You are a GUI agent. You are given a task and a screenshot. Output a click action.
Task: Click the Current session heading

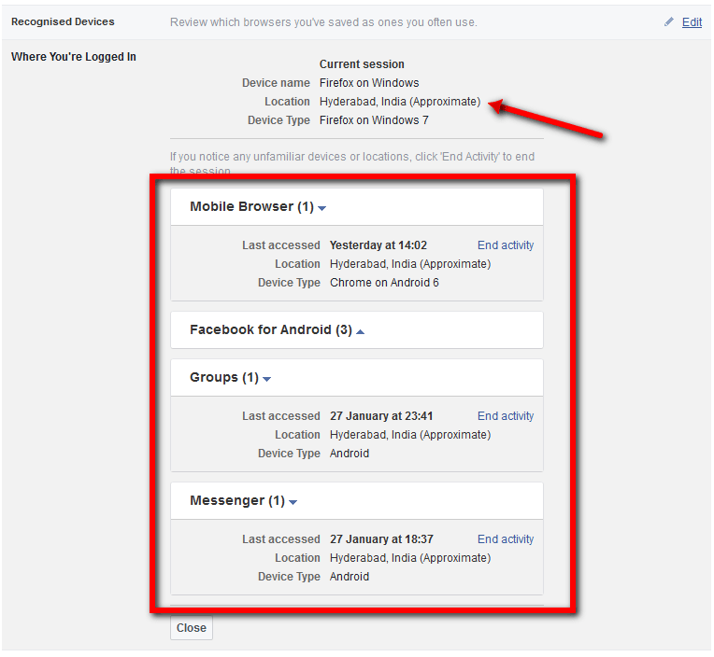tap(362, 64)
